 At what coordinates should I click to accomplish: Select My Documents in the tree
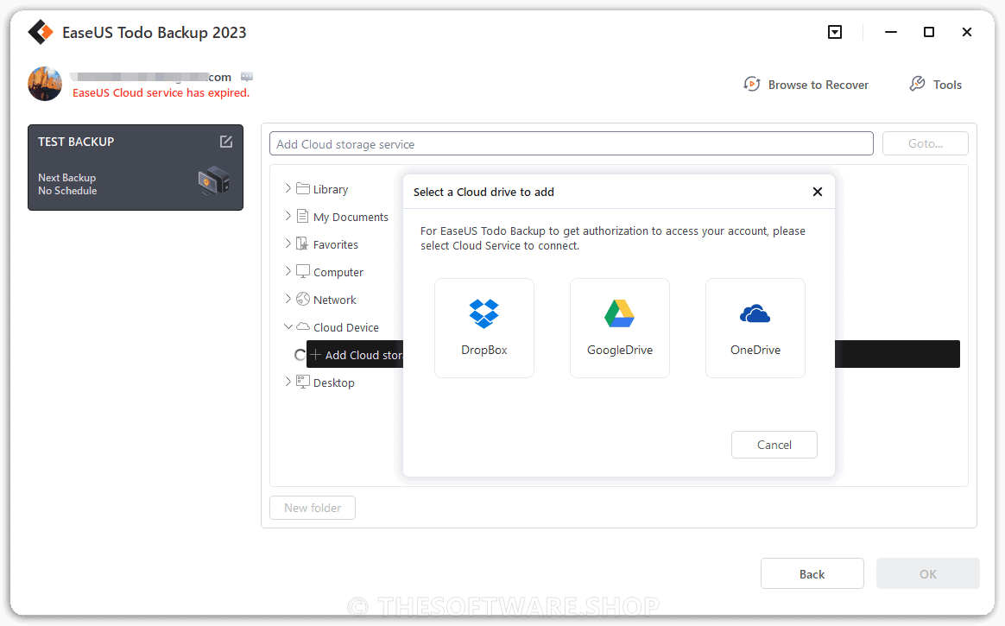click(x=351, y=217)
